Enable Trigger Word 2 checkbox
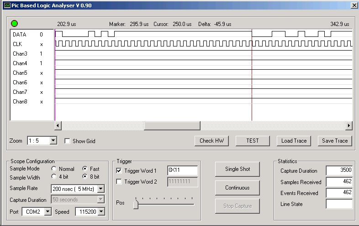The height and width of the screenshot is (226, 359). [119, 182]
